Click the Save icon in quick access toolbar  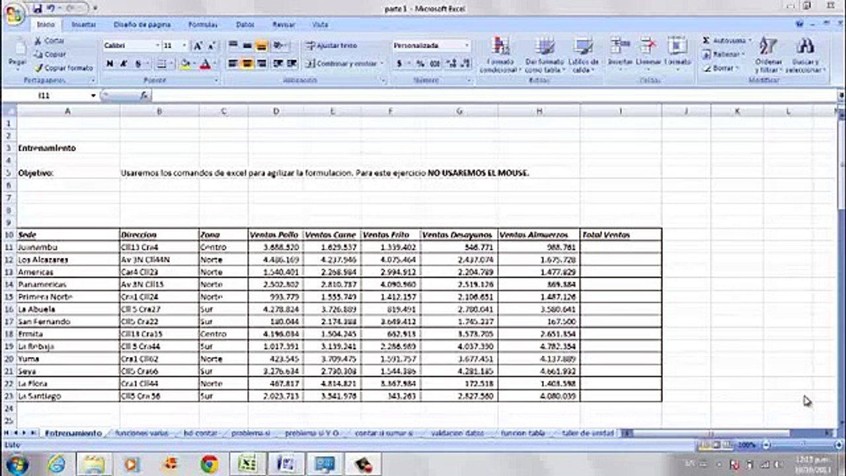click(x=38, y=9)
